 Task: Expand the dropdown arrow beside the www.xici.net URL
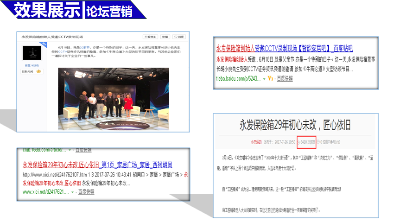(x=72, y=192)
